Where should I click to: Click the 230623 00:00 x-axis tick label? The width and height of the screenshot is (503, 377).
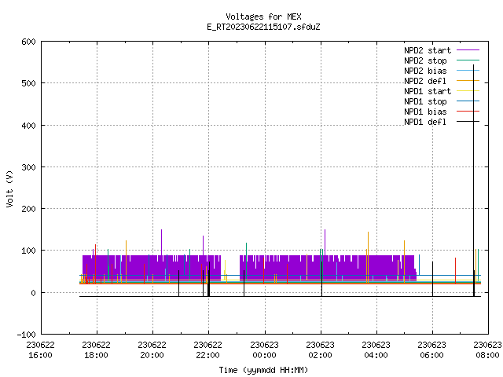tap(264, 350)
